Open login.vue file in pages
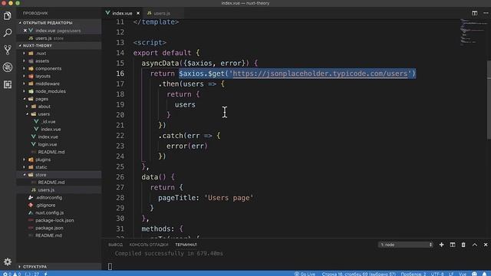Image resolution: width=491 pixels, height=276 pixels. [x=48, y=144]
